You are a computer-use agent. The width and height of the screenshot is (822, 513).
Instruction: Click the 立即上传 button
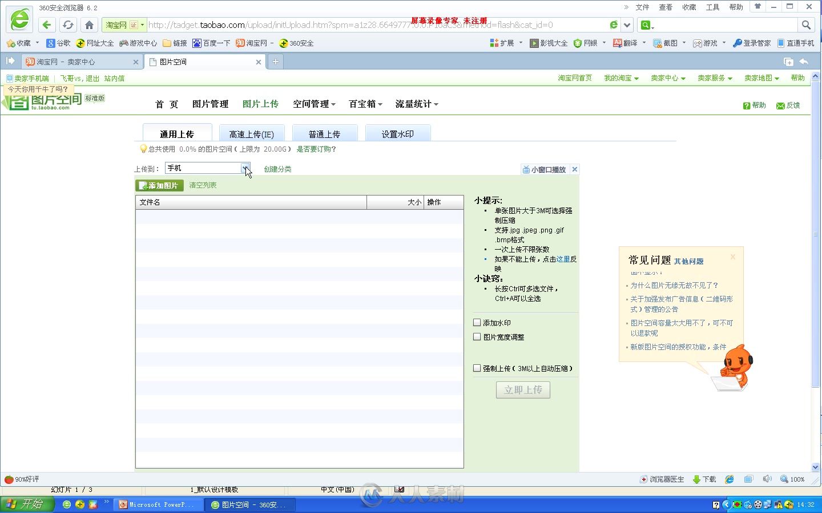click(523, 390)
